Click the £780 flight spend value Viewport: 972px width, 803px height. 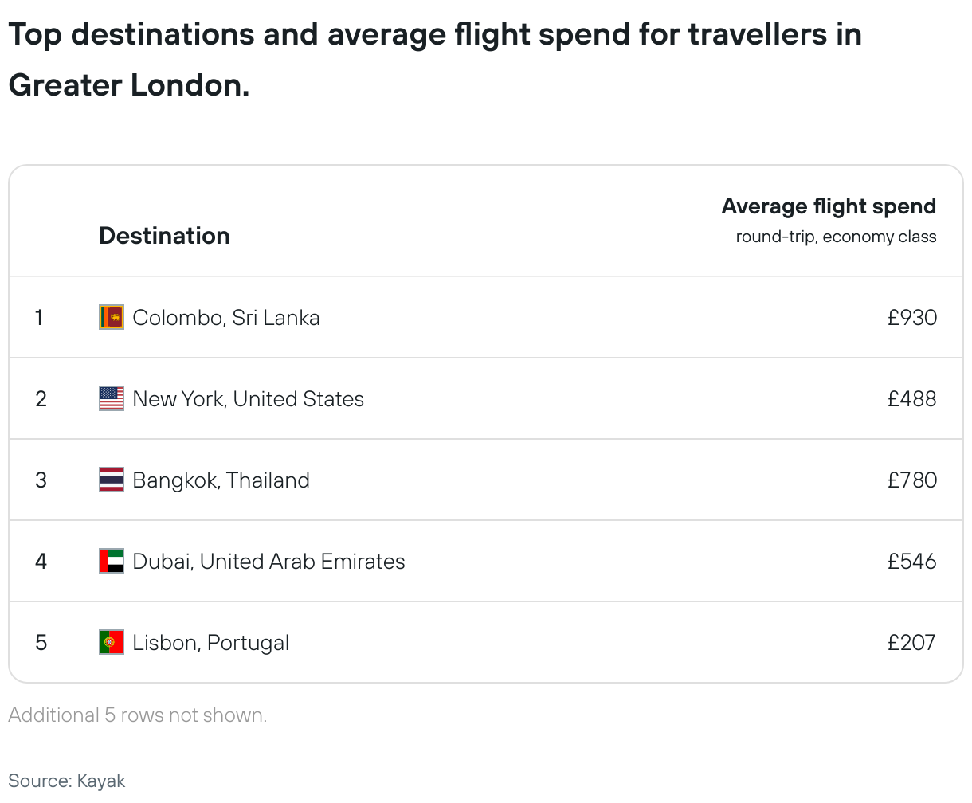coord(912,480)
